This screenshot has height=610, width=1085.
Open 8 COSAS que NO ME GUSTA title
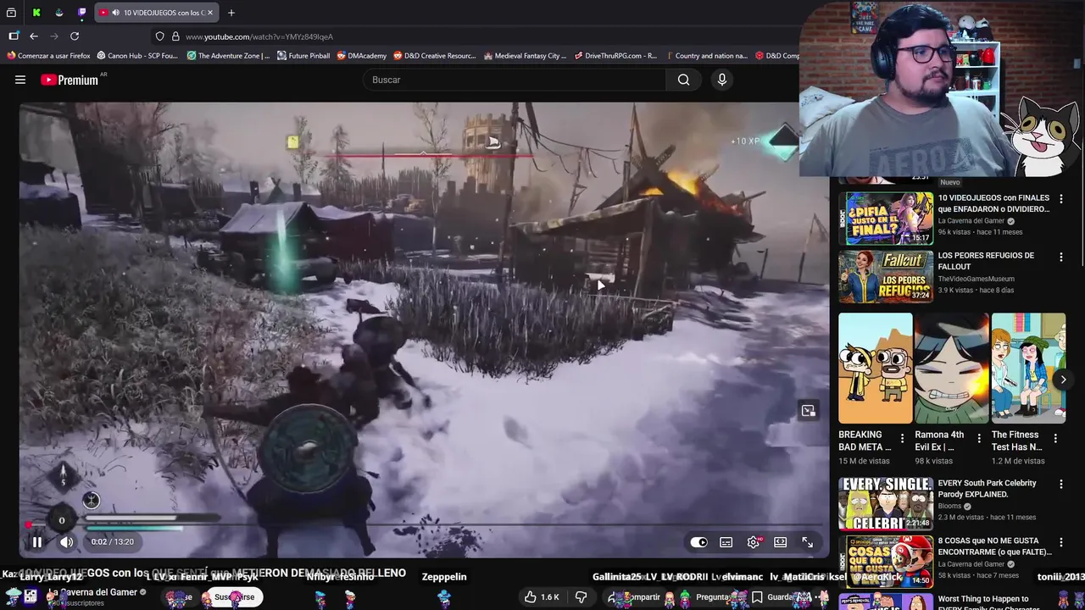tap(994, 546)
